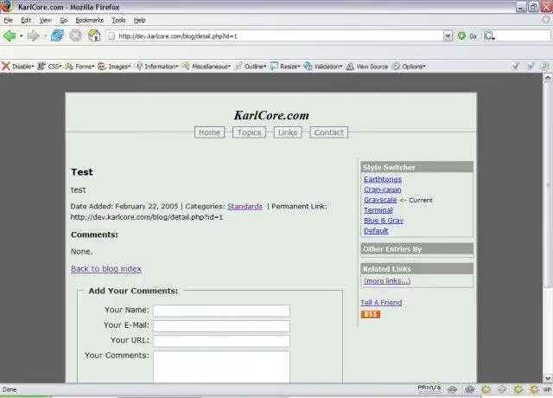Click the vertical scrollbar thumb
553x398 pixels.
pos(548,185)
